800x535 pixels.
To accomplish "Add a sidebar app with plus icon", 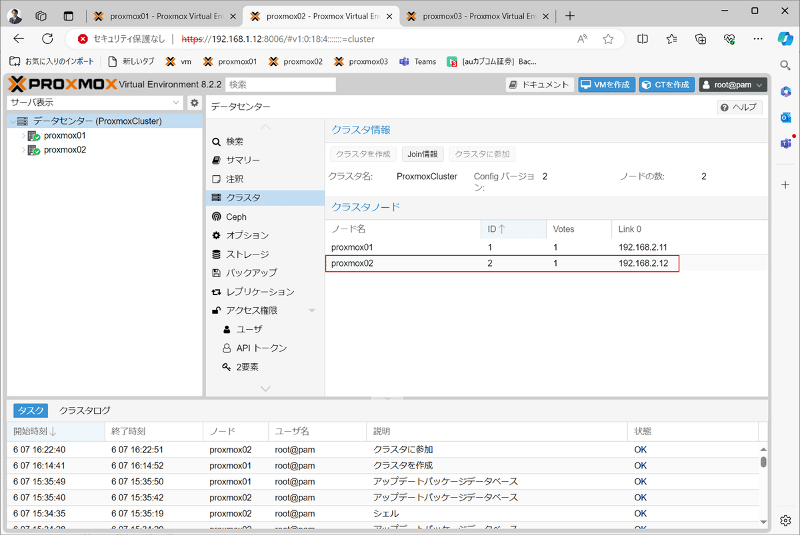I will (785, 185).
